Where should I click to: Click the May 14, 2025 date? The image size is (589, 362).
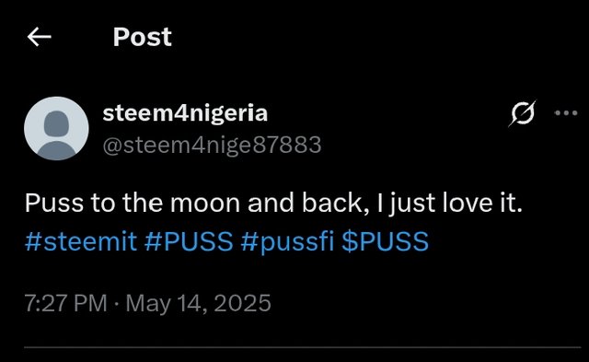tap(199, 303)
